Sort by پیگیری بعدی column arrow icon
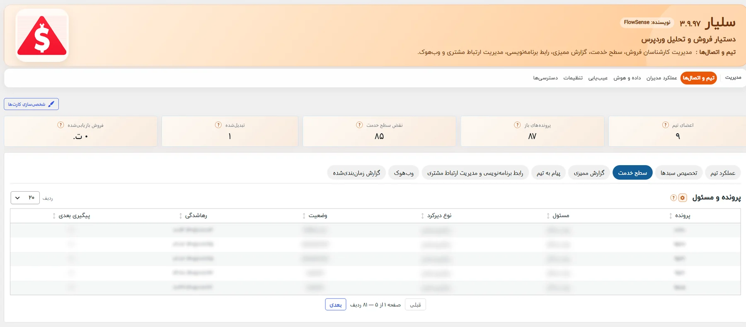 pos(54,216)
